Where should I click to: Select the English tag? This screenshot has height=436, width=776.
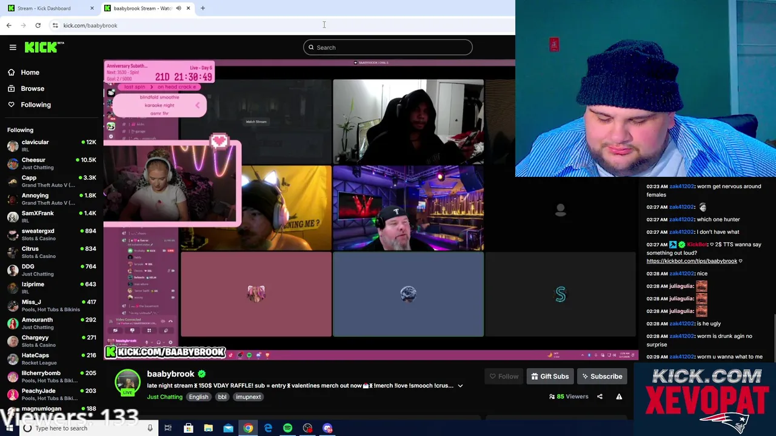click(x=198, y=397)
